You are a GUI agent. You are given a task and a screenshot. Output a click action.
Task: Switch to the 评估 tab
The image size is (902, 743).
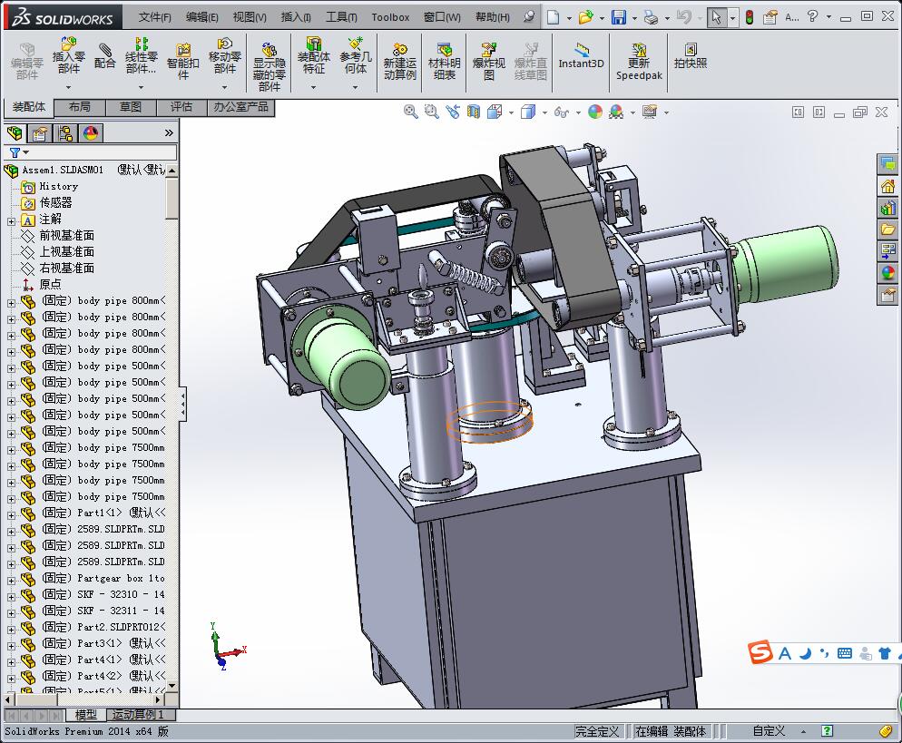click(x=181, y=107)
